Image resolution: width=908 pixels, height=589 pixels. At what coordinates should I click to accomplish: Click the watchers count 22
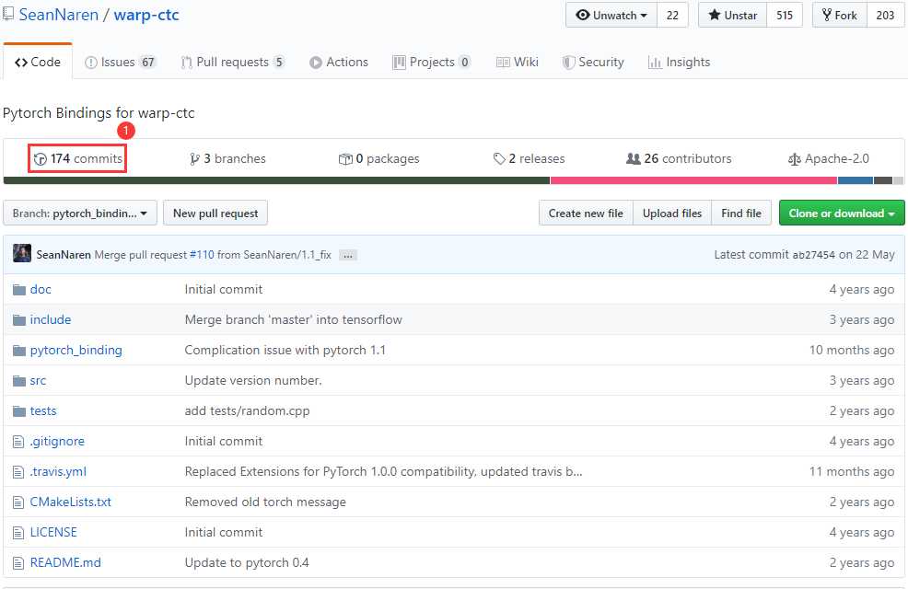pos(672,15)
